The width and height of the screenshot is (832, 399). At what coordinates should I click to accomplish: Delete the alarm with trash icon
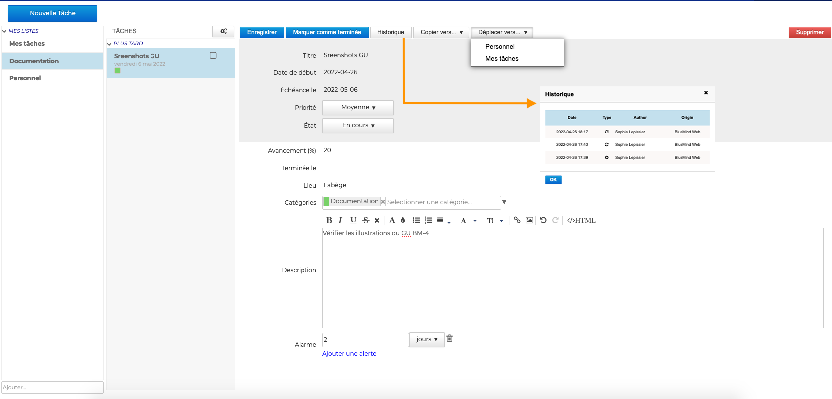point(449,338)
